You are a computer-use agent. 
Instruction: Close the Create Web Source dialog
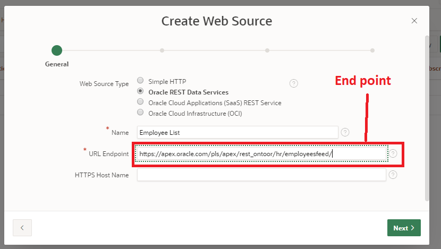tap(414, 21)
